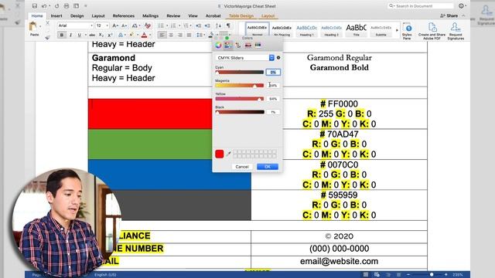Click the Share button
The height and width of the screenshot is (278, 495).
pyautogui.click(x=449, y=15)
